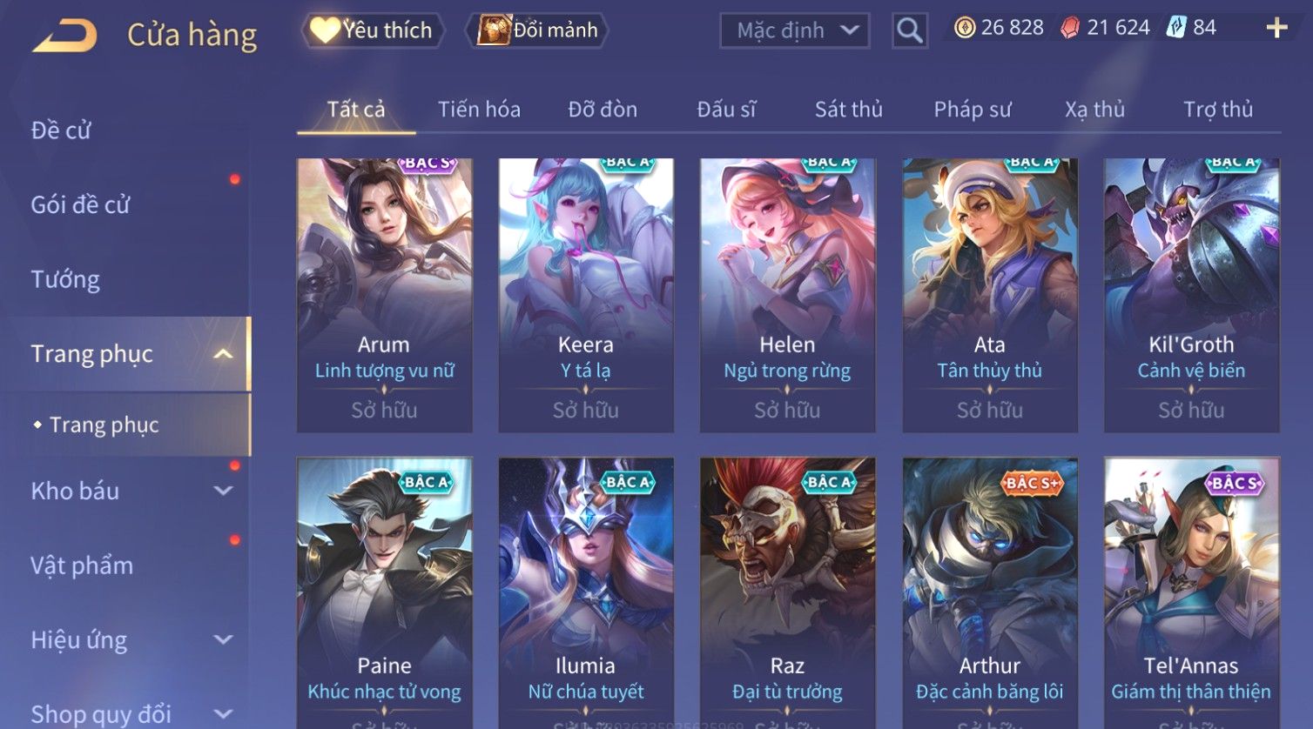The width and height of the screenshot is (1313, 729).
Task: Switch to the Pháp sư tab
Action: 972,110
